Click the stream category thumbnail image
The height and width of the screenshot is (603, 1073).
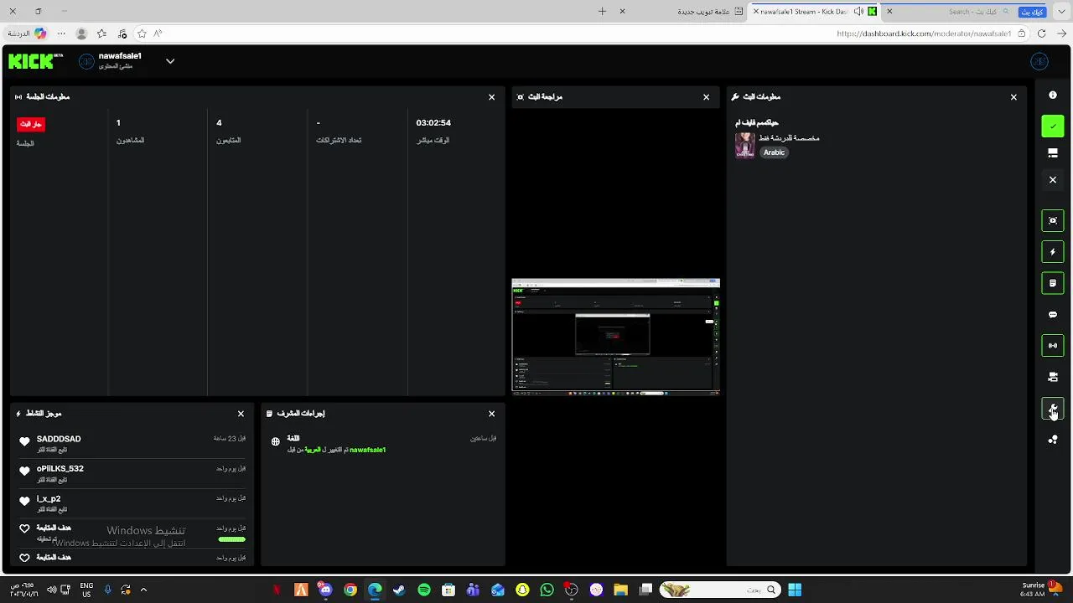744,145
